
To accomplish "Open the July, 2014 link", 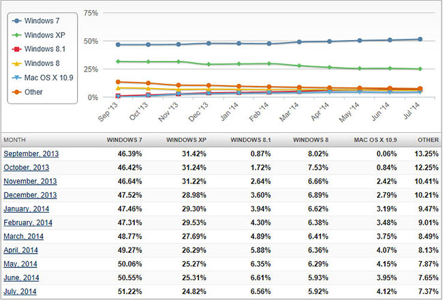I will [x=23, y=291].
